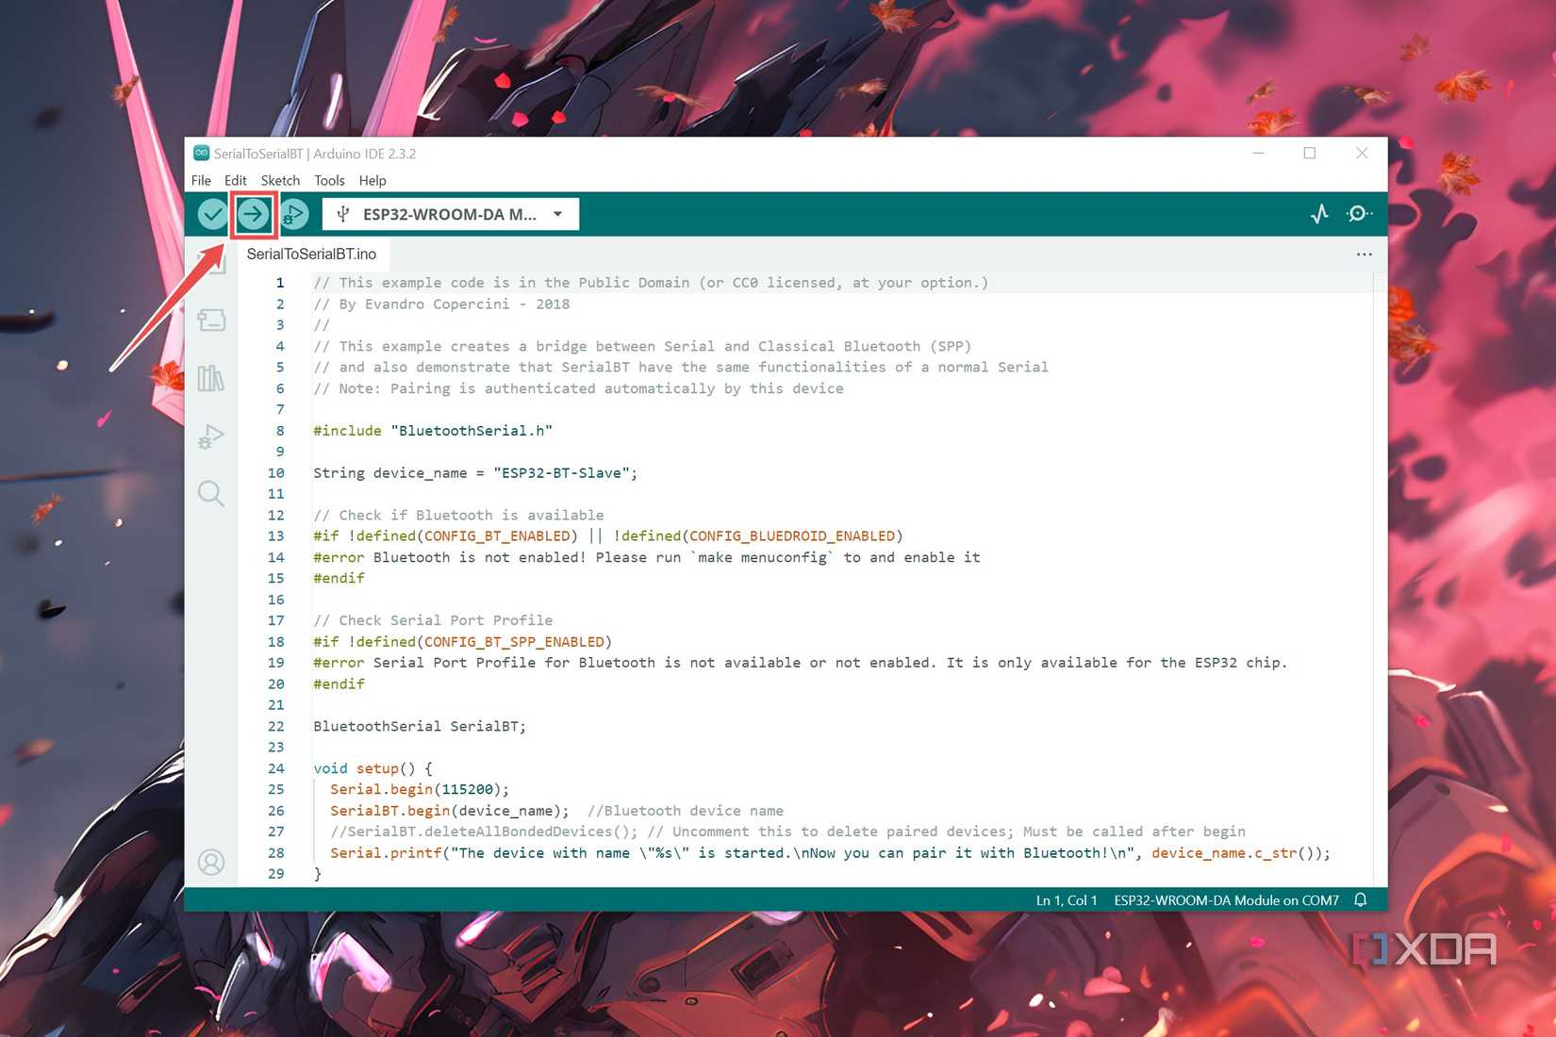
Task: Click the Ln 1, Col 1 status indicator
Action: 1067,900
